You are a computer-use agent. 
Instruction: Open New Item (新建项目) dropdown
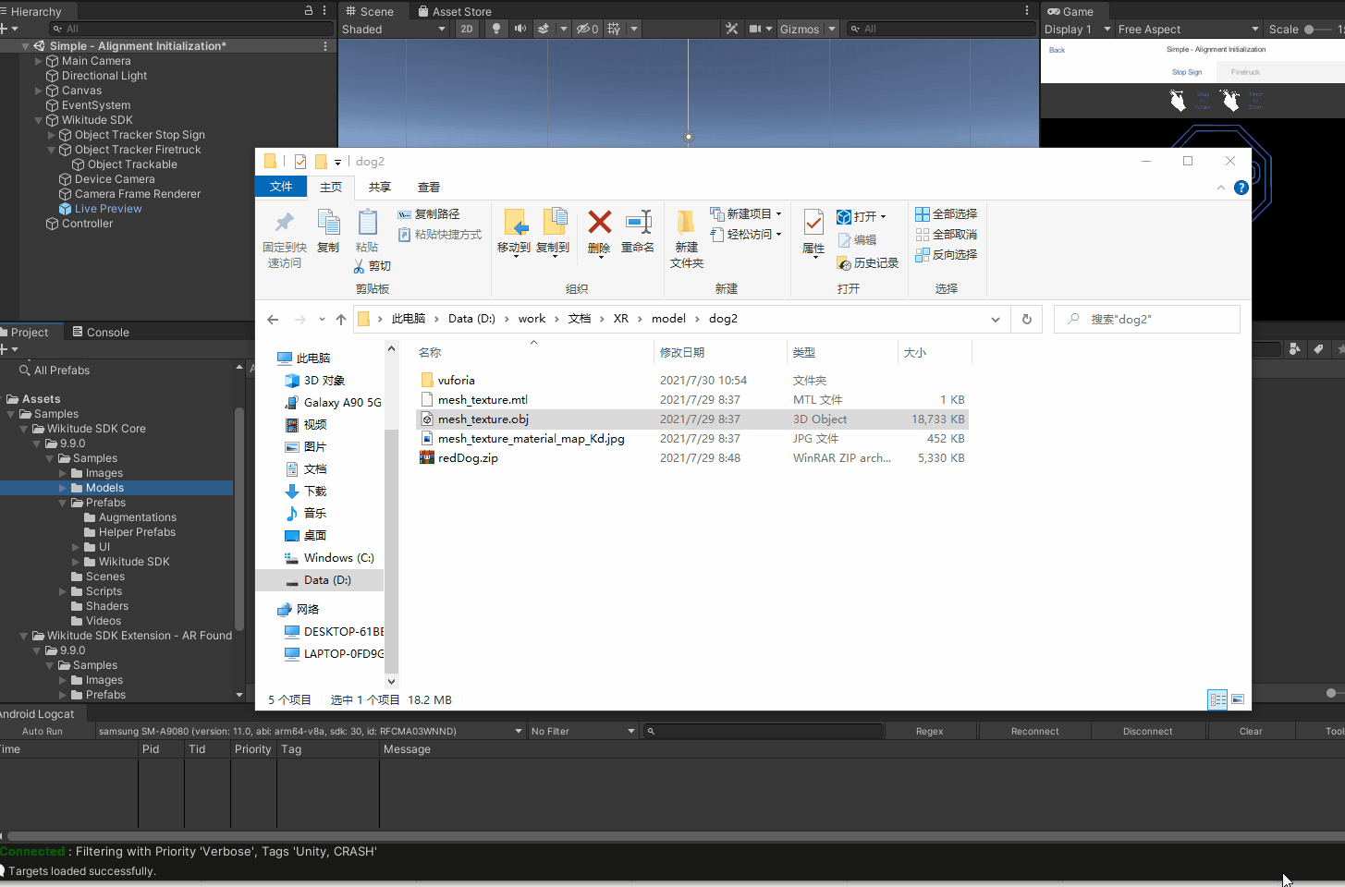[x=745, y=213]
